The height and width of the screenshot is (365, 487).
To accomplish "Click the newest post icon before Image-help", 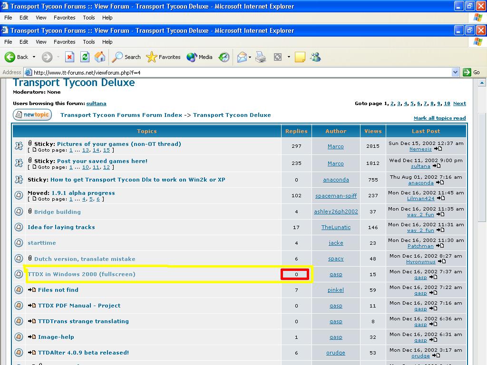I will [x=32, y=337].
